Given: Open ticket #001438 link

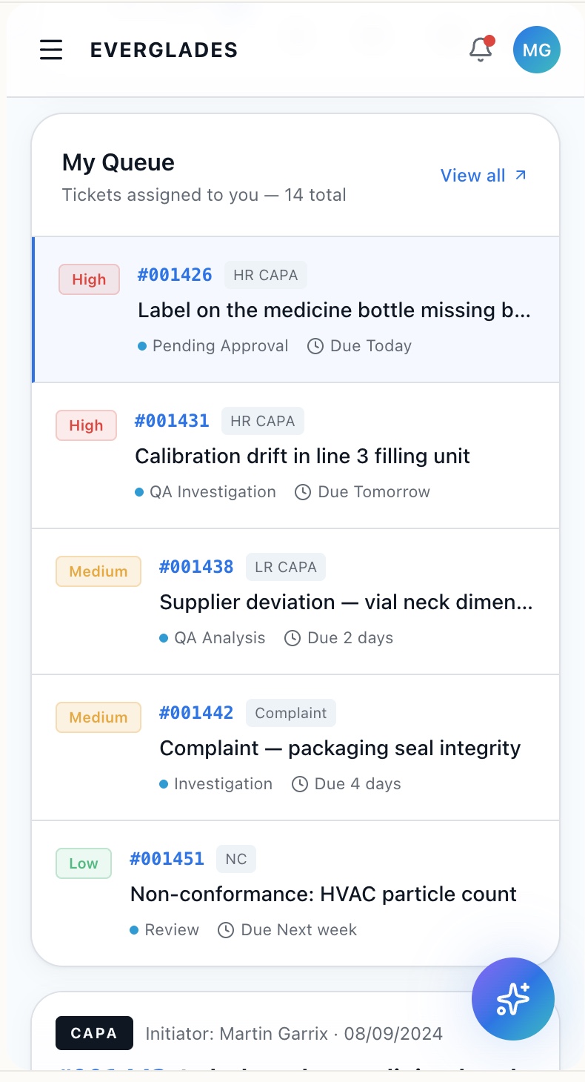Looking at the screenshot, I should [x=196, y=567].
